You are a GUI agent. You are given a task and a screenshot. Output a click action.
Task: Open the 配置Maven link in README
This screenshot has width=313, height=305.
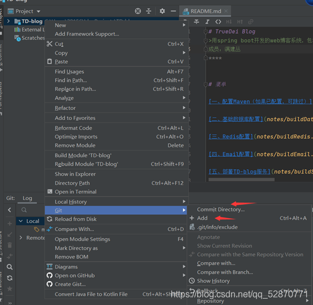pos(260,101)
